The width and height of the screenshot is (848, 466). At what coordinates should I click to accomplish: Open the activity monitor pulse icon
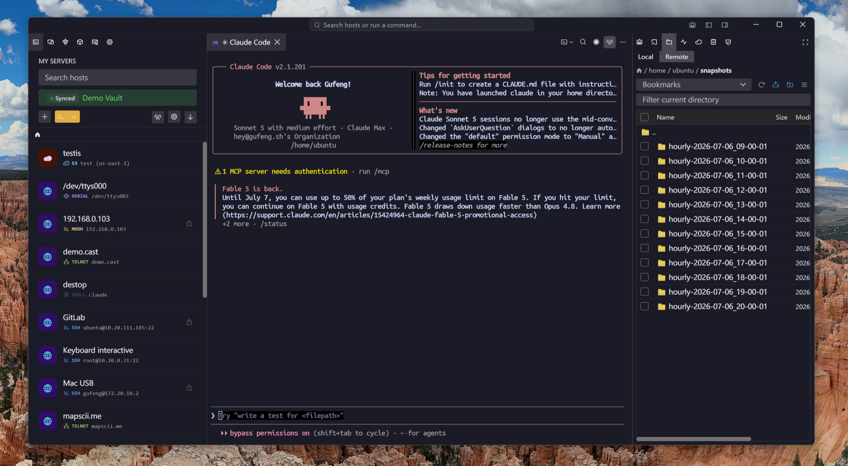pyautogui.click(x=684, y=42)
